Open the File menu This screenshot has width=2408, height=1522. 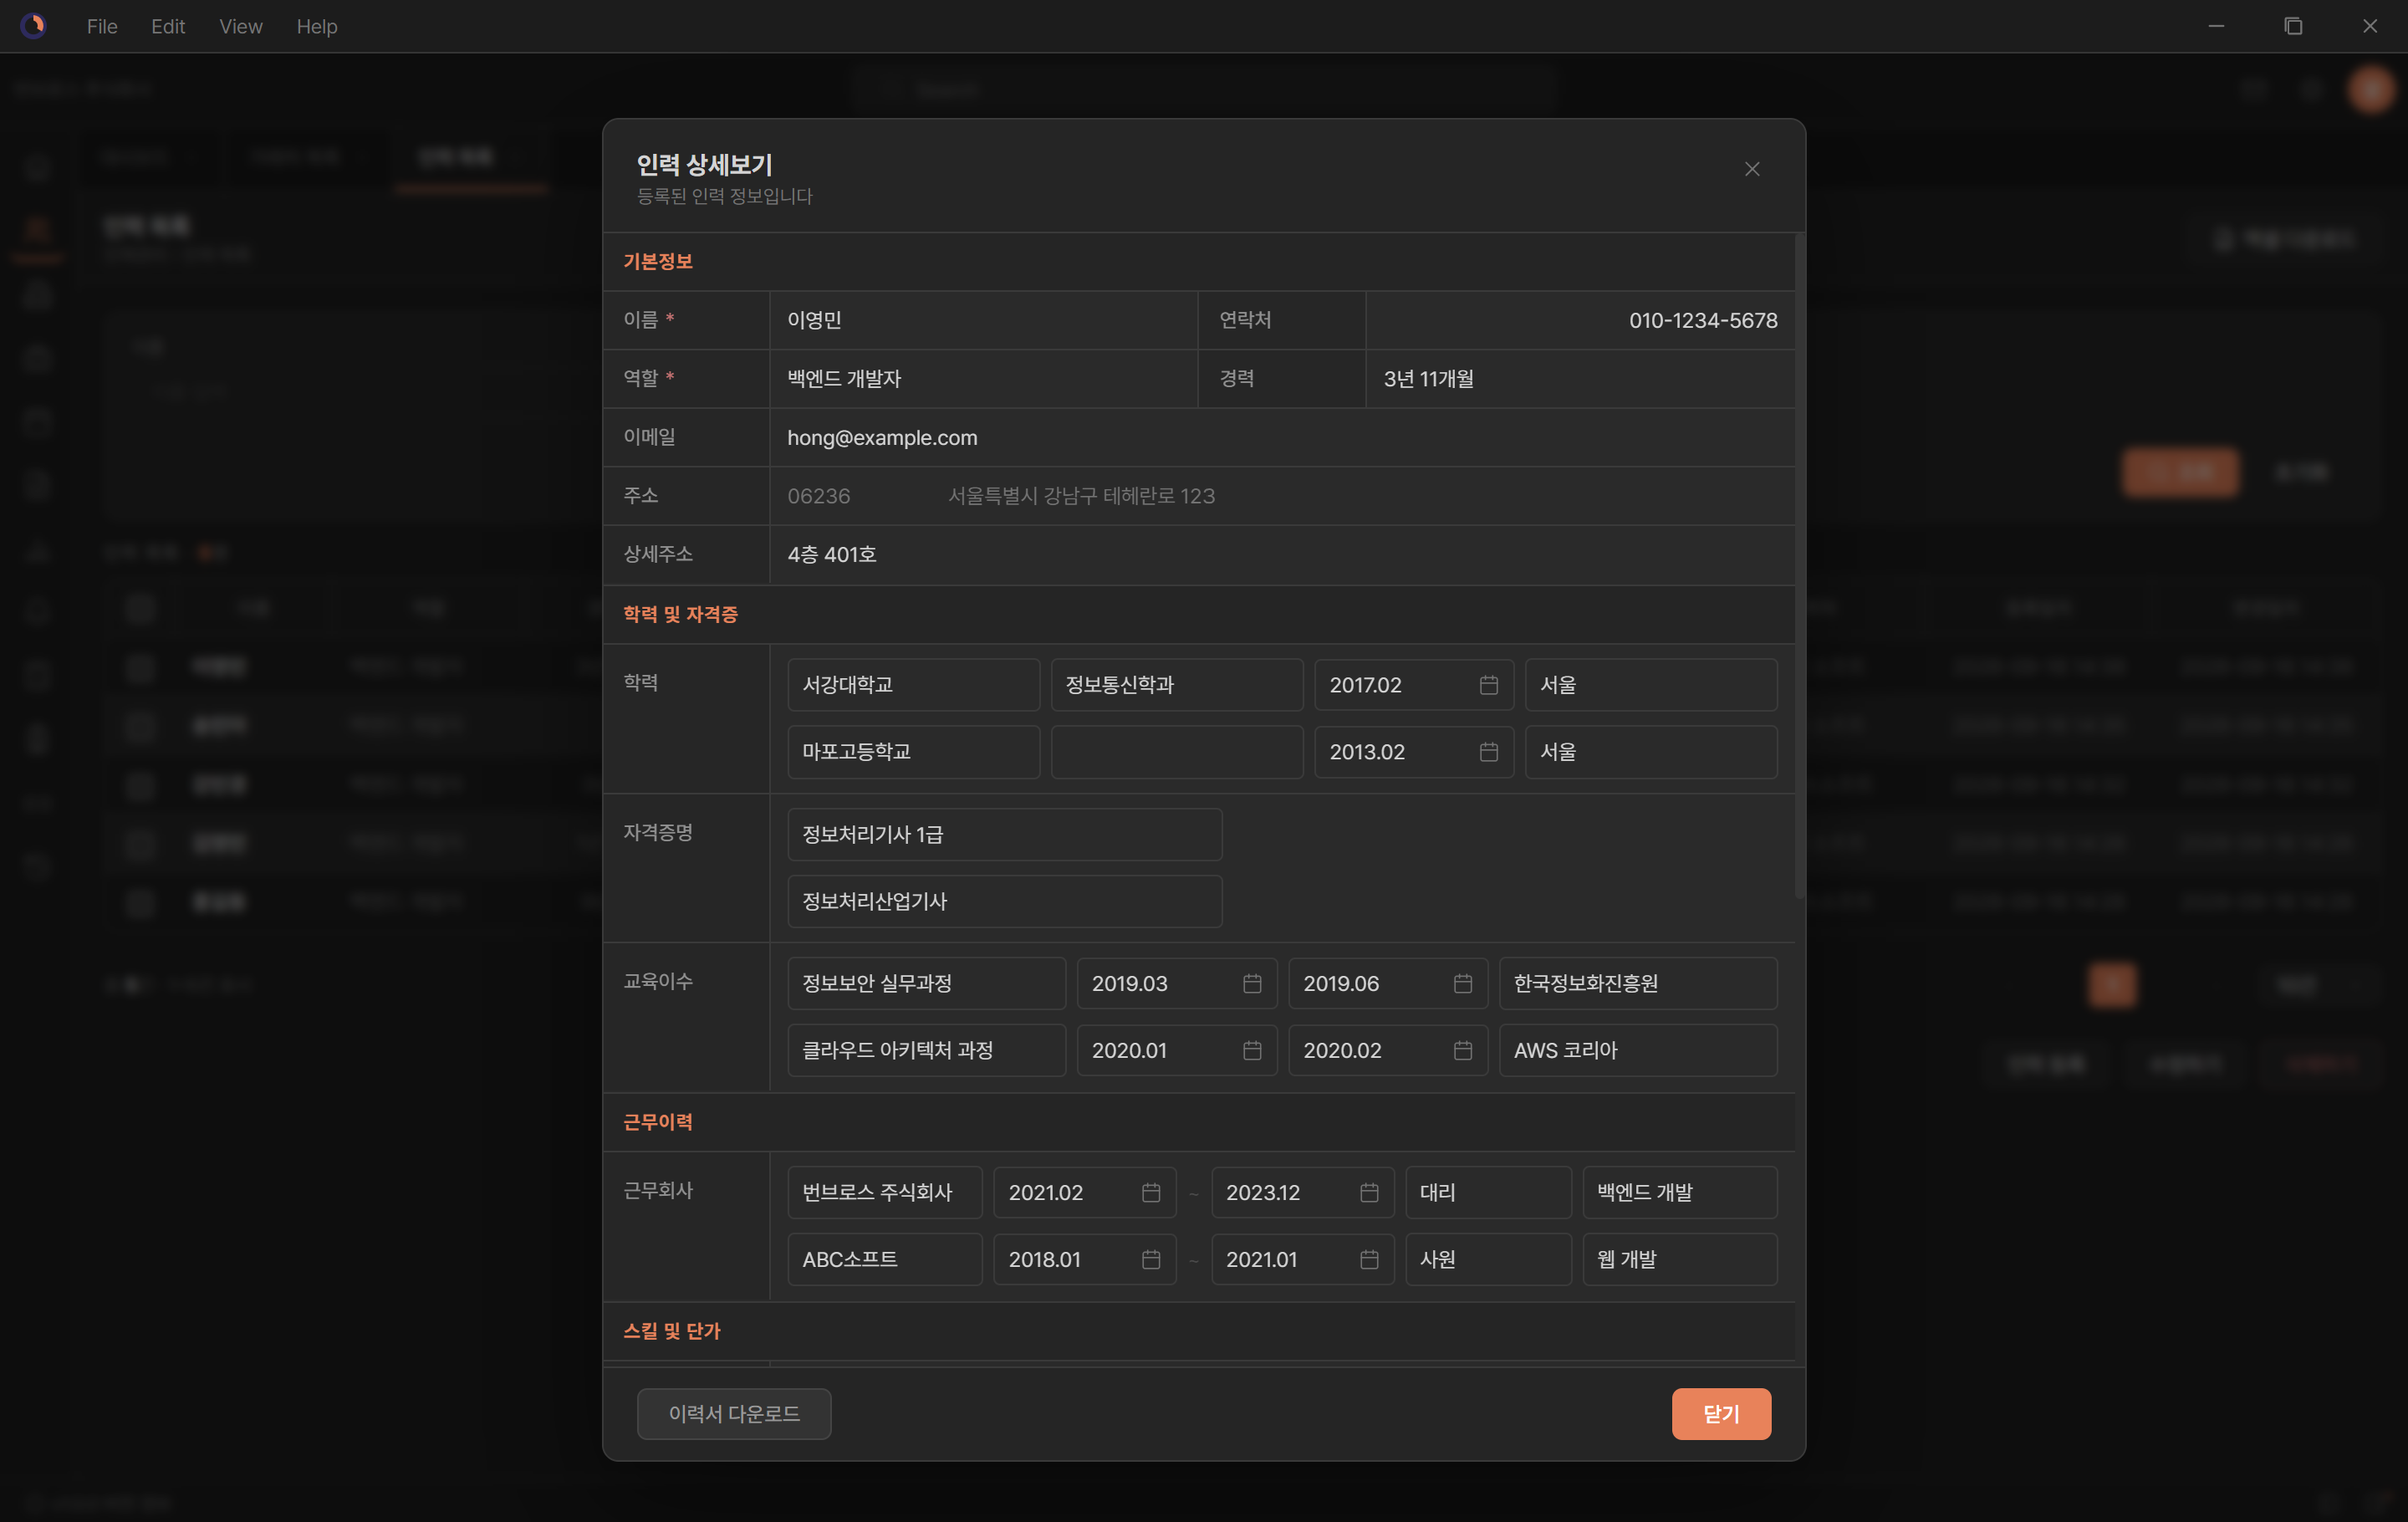(102, 26)
